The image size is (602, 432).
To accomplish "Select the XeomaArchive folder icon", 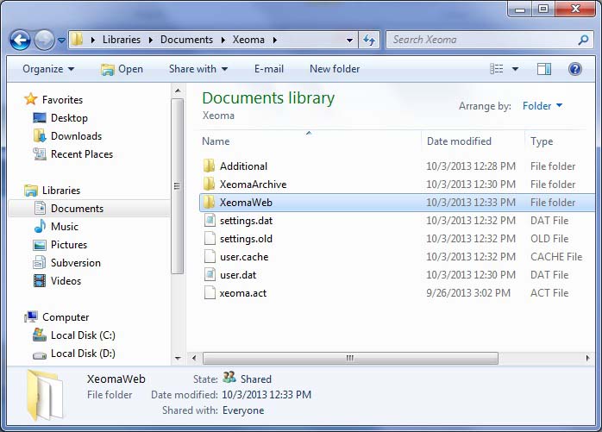I will (x=210, y=184).
